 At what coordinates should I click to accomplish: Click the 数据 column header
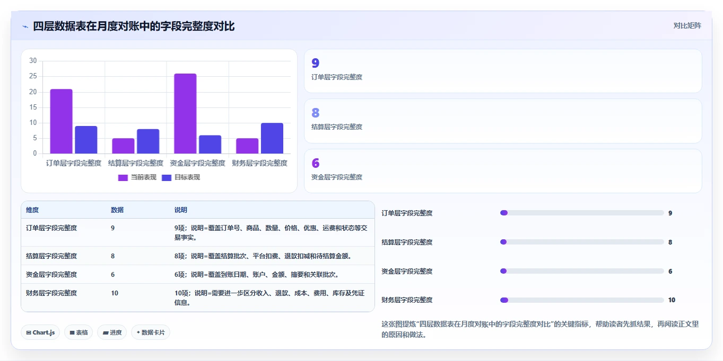(117, 210)
